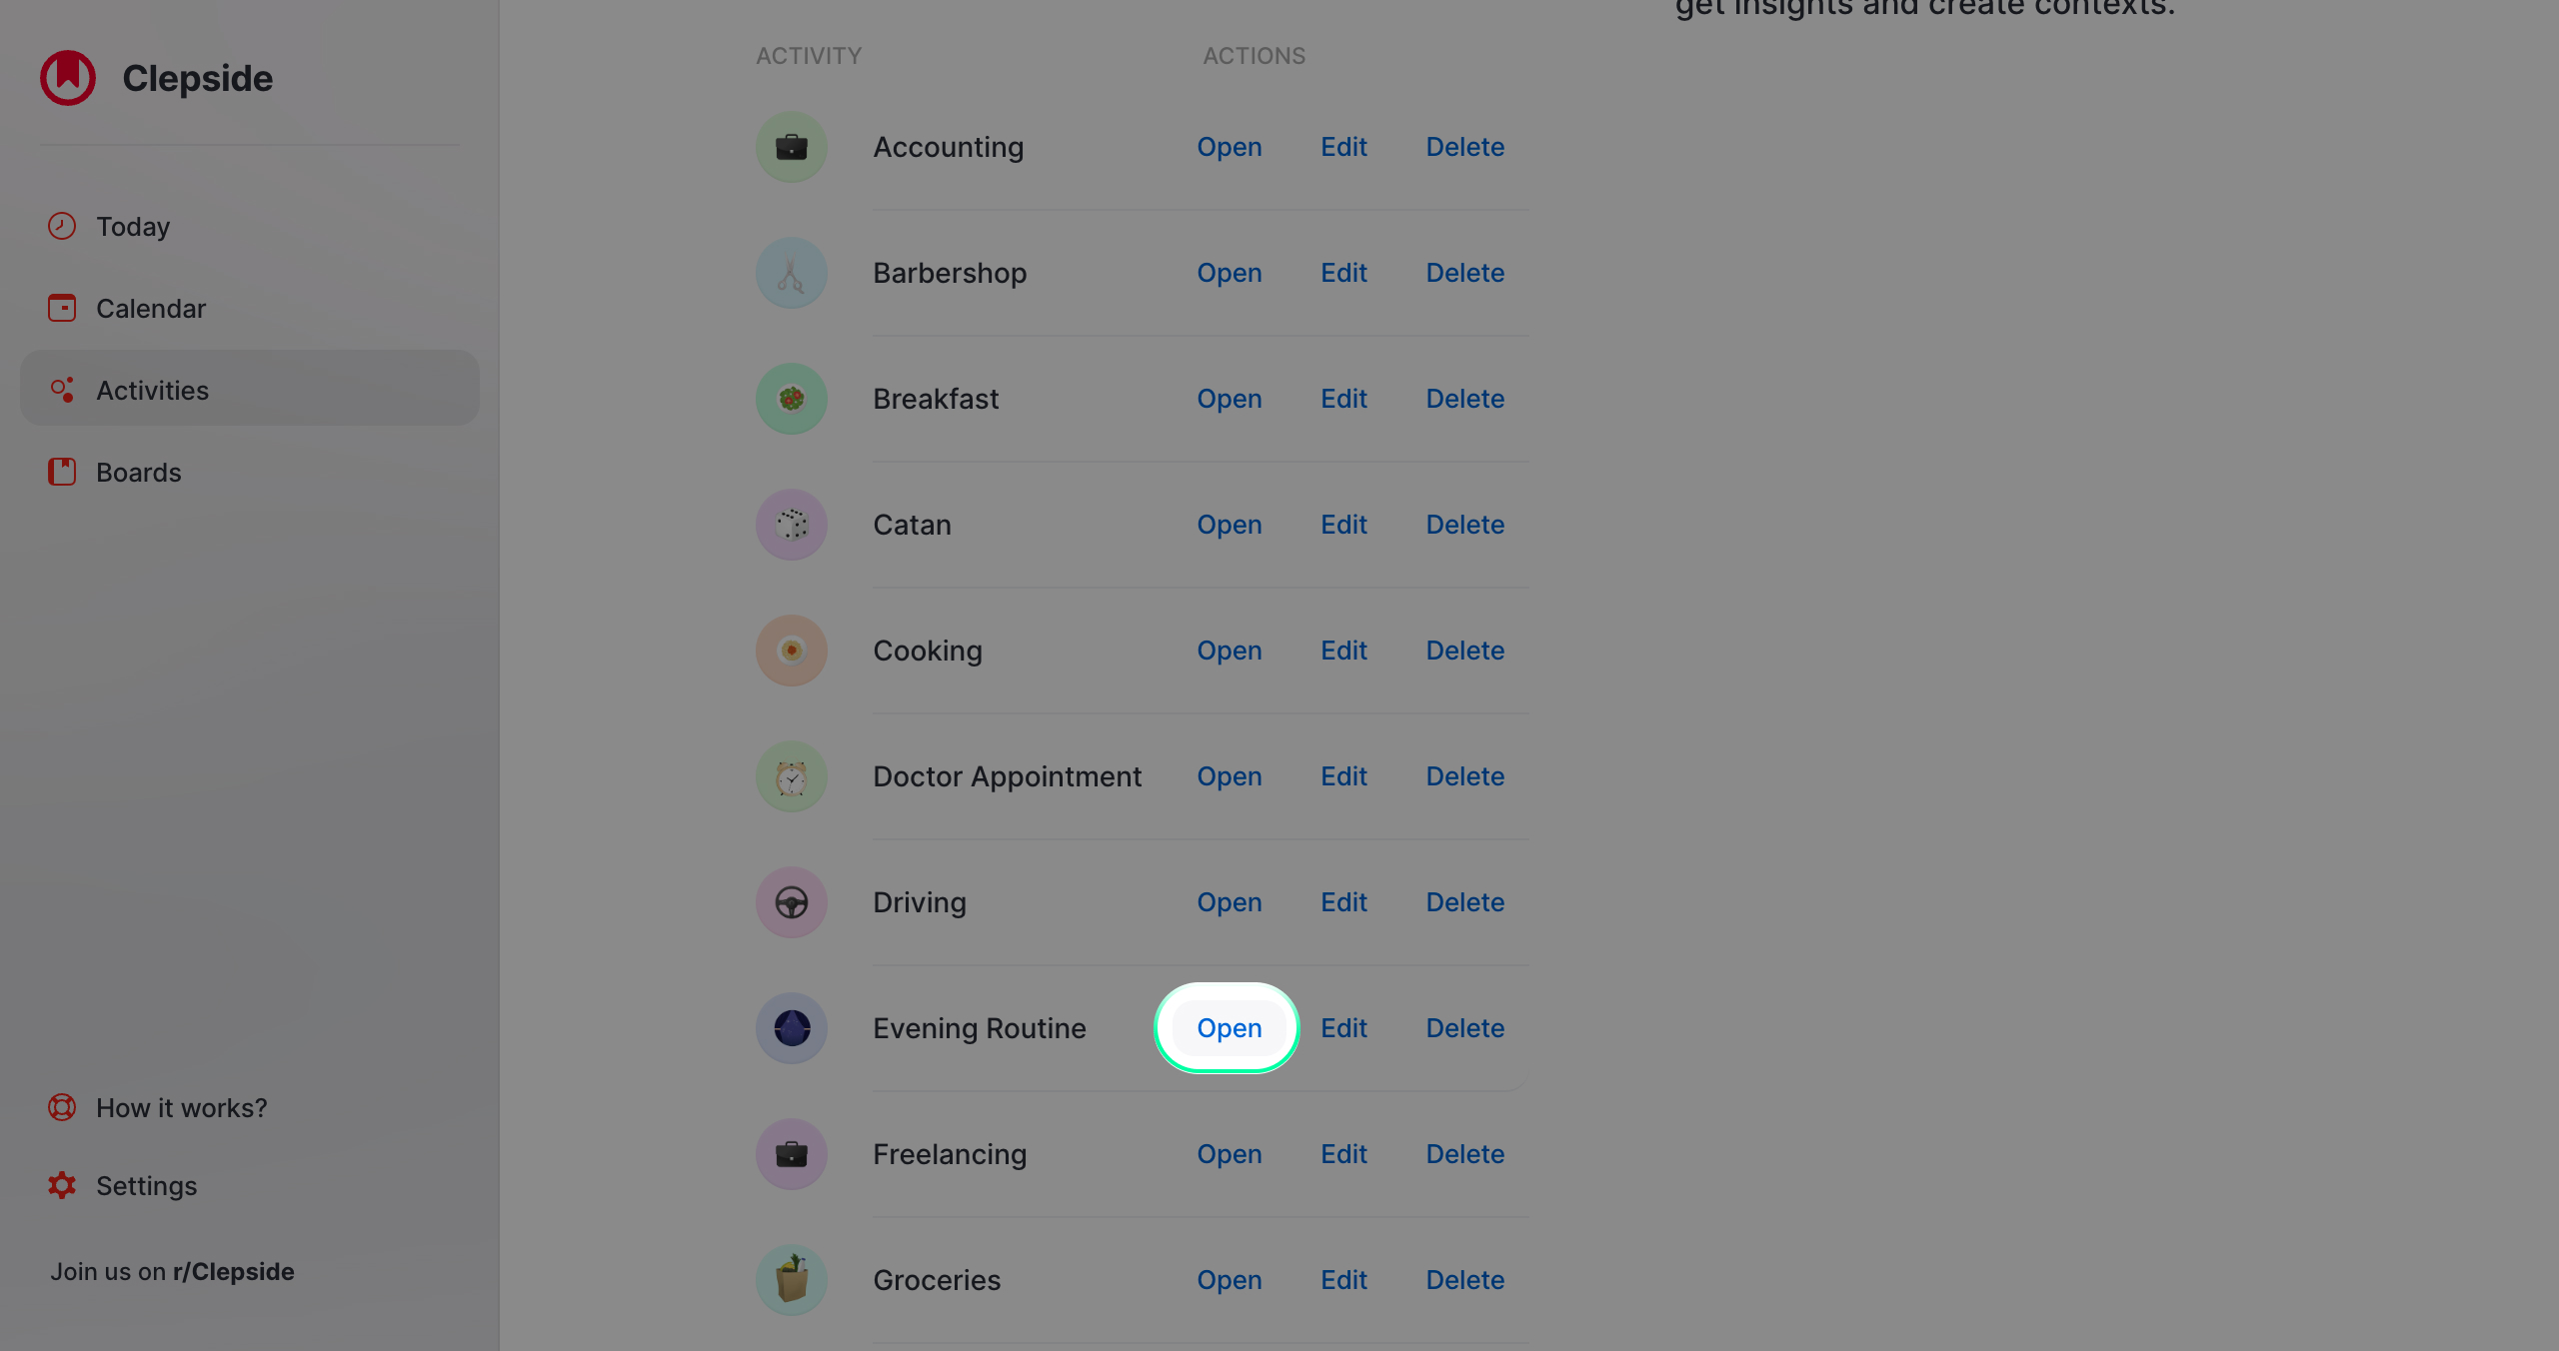Edit the Breakfast activity
Screen dimensions: 2559x1351
[1343, 399]
